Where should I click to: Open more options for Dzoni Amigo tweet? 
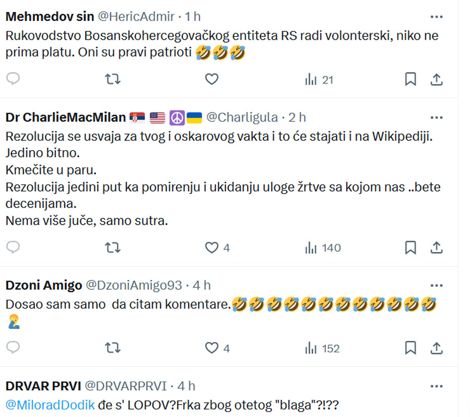[x=437, y=286]
